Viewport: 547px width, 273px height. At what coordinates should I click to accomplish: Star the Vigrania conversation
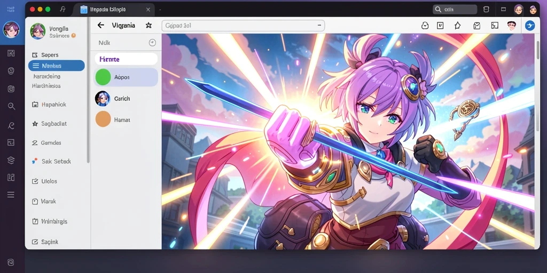pos(149,25)
